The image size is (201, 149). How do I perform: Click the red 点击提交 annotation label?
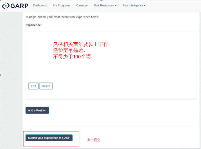[x=93, y=140]
